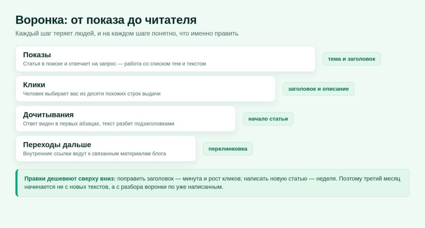Click the 'заголовок и описание' tag
This screenshot has height=228, width=425.
318,89
